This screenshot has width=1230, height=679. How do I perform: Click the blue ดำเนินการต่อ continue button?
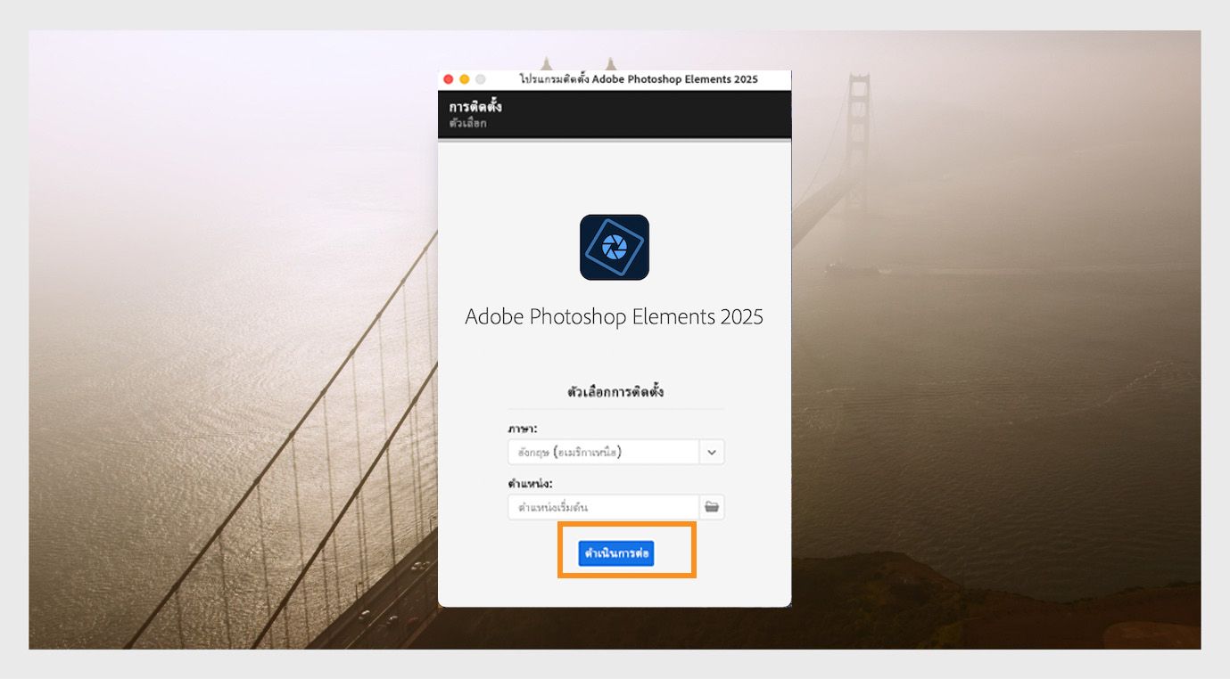click(616, 553)
